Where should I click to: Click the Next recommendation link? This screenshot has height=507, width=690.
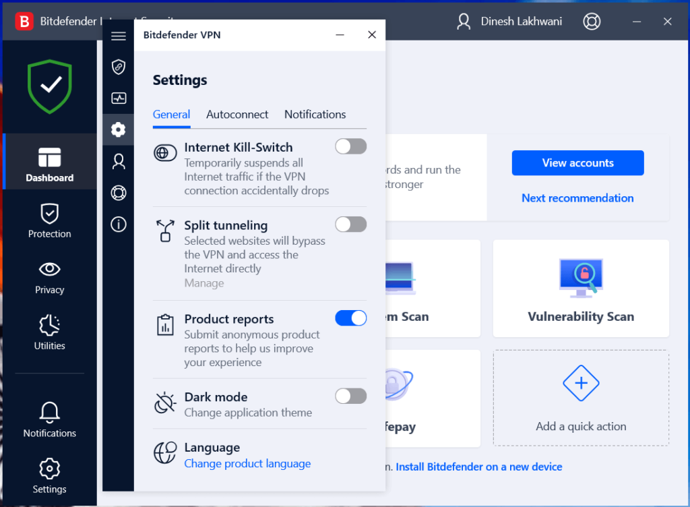click(577, 198)
